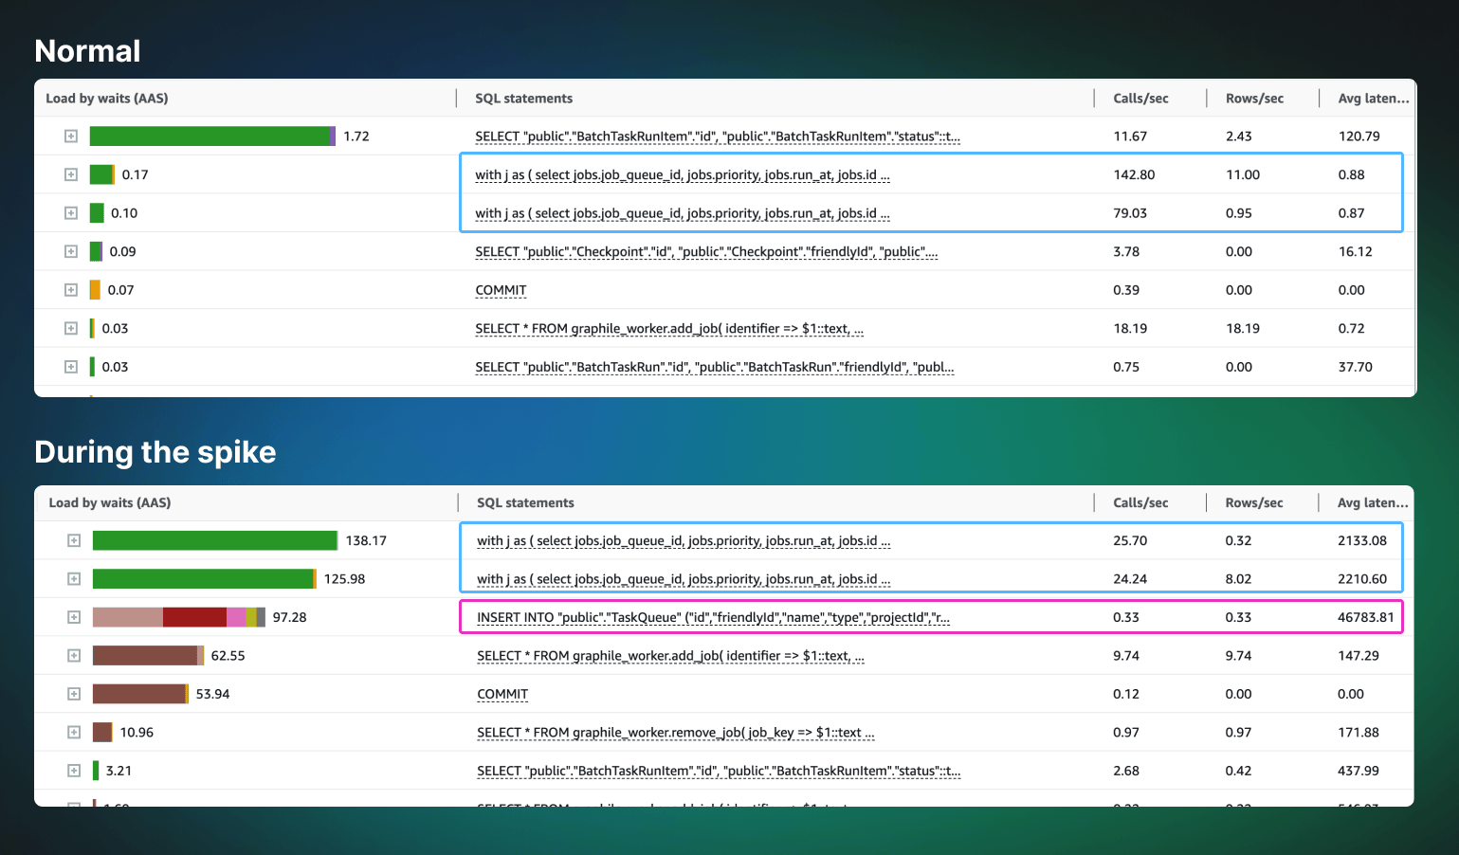The height and width of the screenshot is (855, 1459).
Task: Click the brown 62.55 load bar
Action: [x=148, y=656]
